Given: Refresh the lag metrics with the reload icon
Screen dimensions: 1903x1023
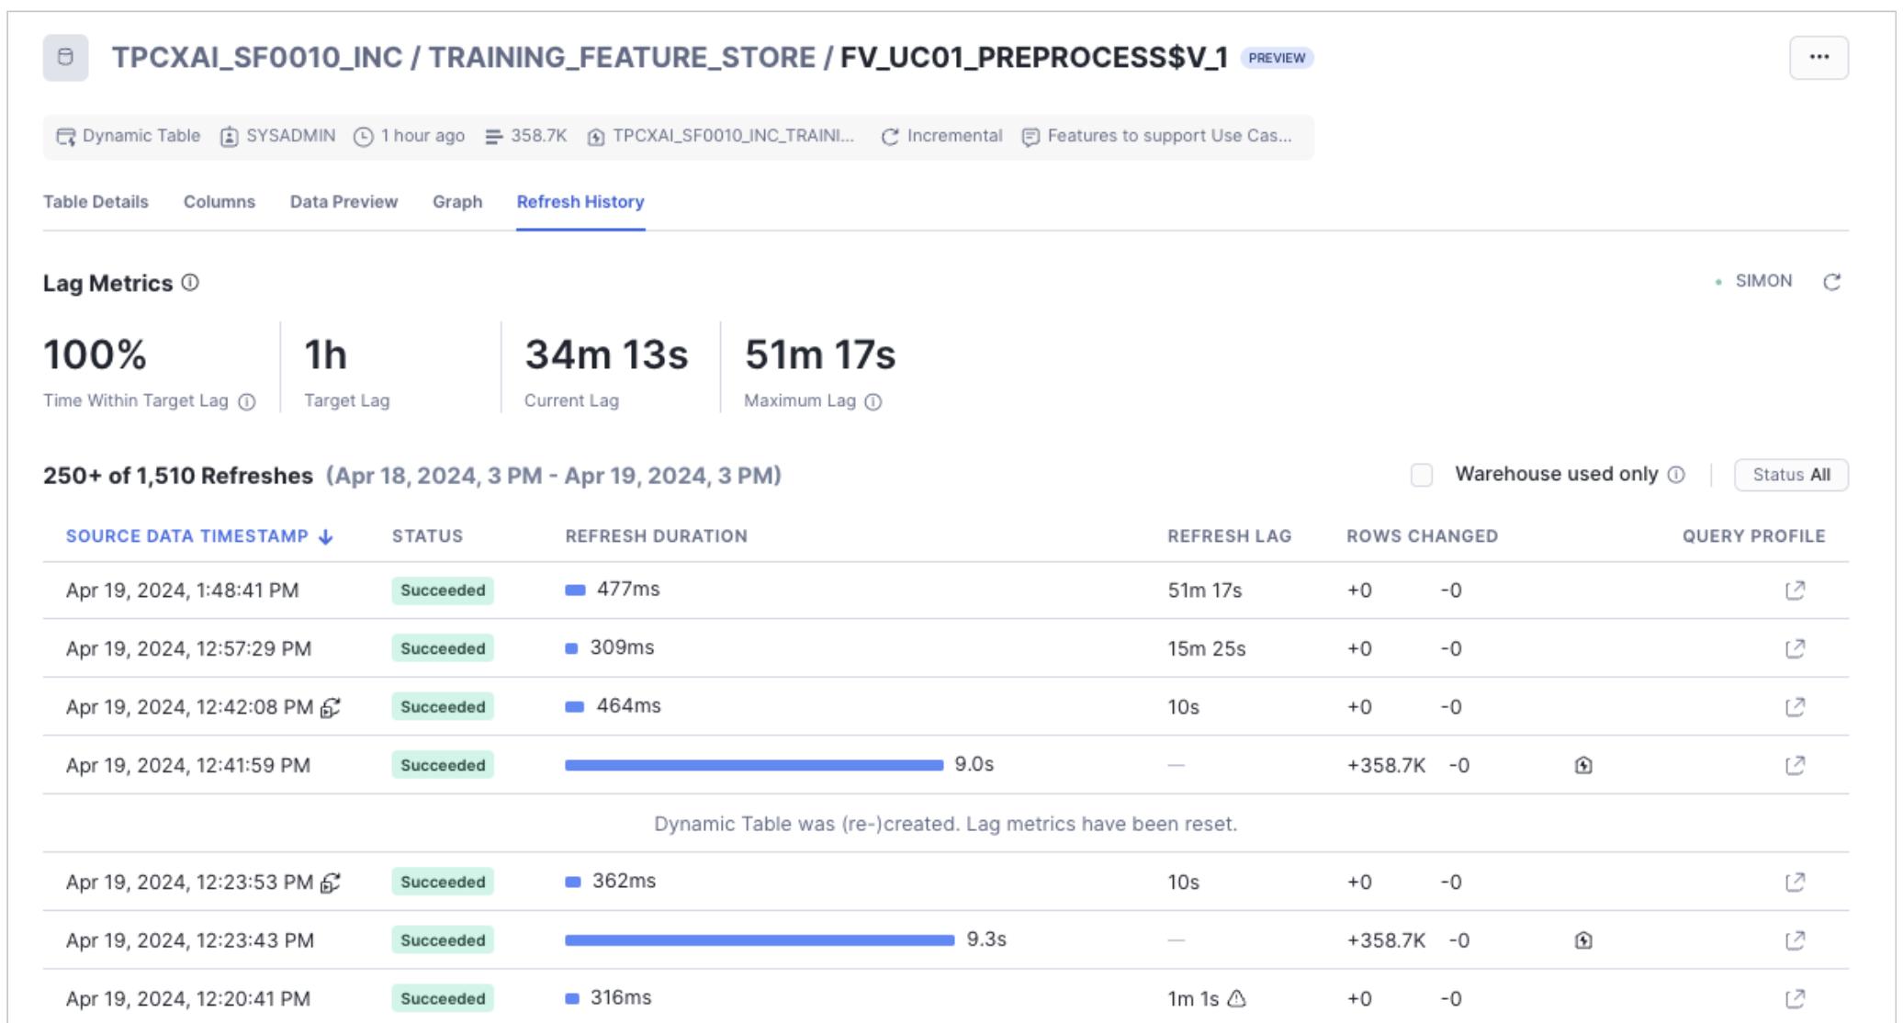Looking at the screenshot, I should click(x=1831, y=282).
